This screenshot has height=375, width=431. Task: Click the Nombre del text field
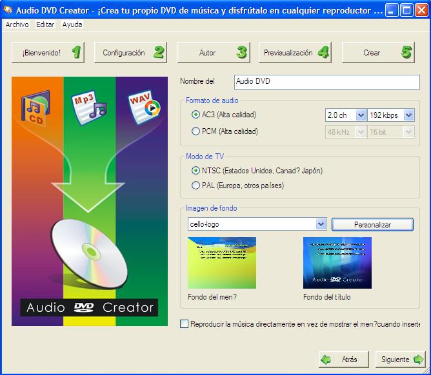[327, 82]
